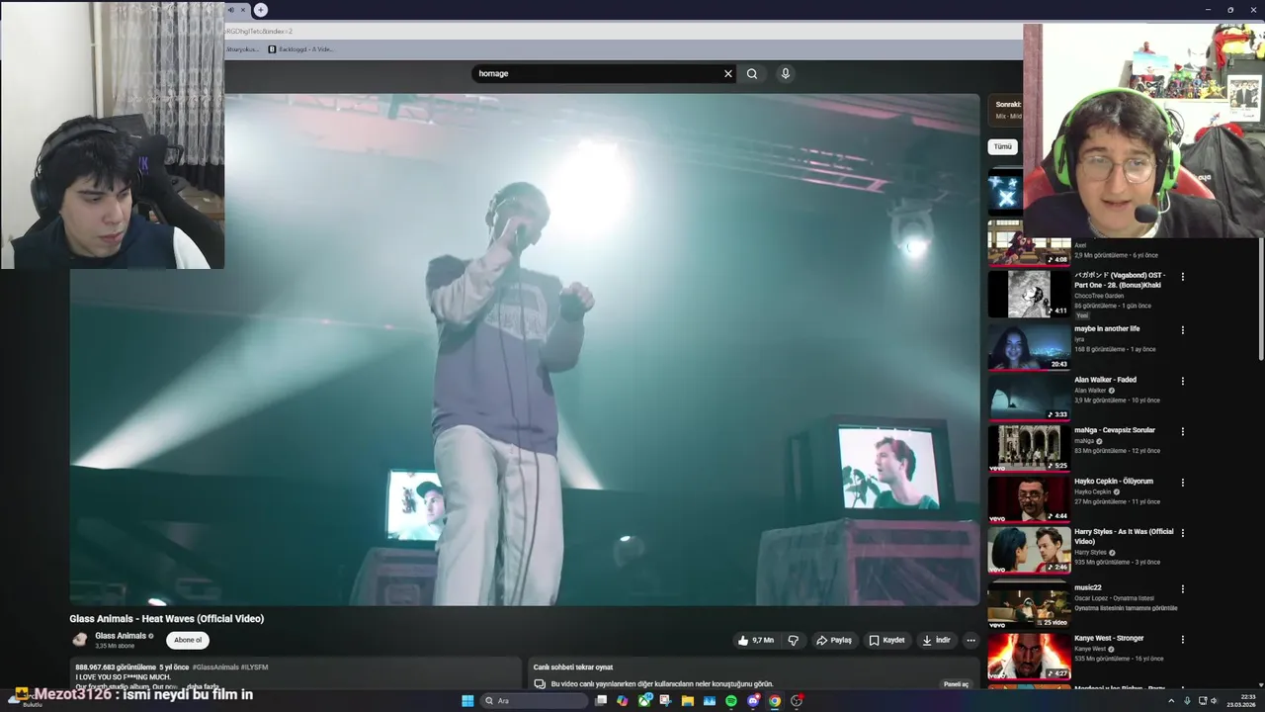The height and width of the screenshot is (712, 1265).
Task: Clear the YouTube search box text
Action: (728, 73)
